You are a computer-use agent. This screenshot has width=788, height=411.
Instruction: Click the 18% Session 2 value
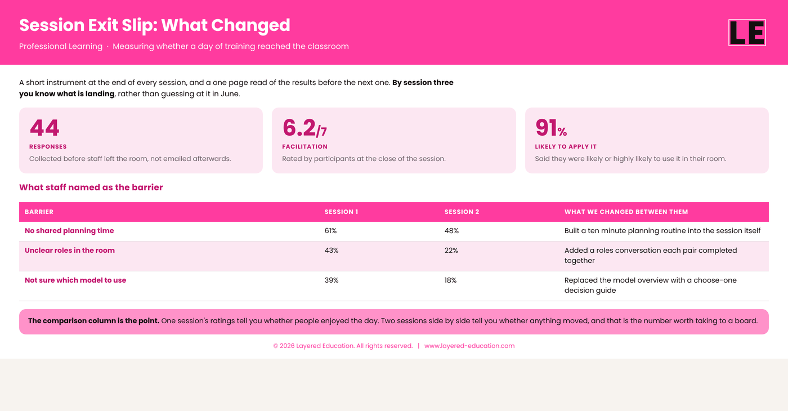[x=451, y=280]
